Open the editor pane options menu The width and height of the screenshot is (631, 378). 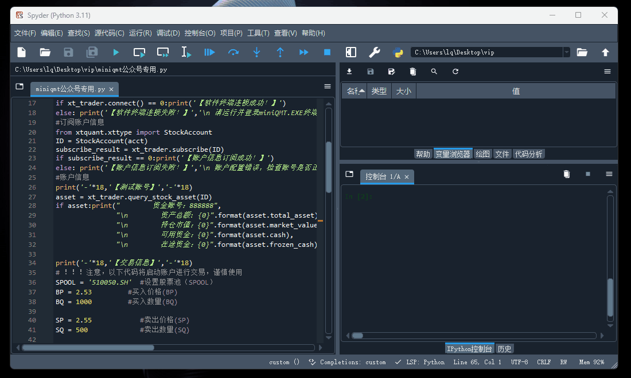(328, 86)
